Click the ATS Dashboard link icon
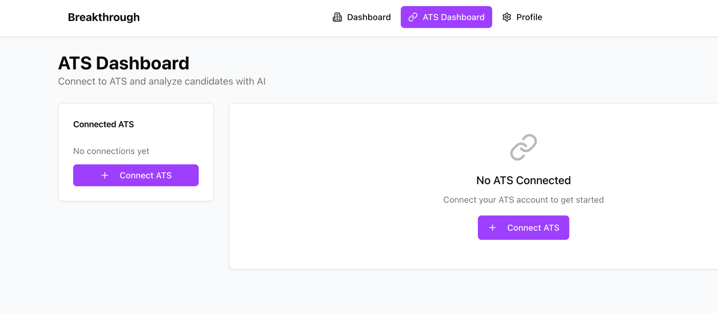718x313 pixels. tap(413, 17)
